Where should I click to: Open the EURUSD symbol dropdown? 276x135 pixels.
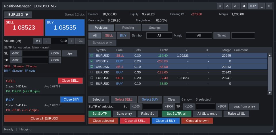[18, 15]
